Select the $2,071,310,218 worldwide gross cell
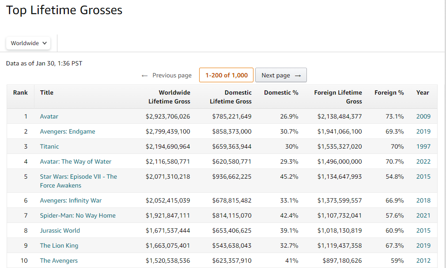Screen dimensions: 446x268 click(168, 176)
